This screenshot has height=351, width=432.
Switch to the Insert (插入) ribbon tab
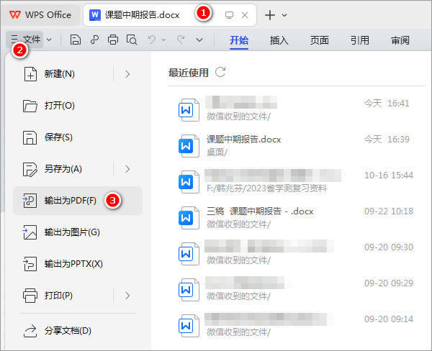tap(279, 40)
